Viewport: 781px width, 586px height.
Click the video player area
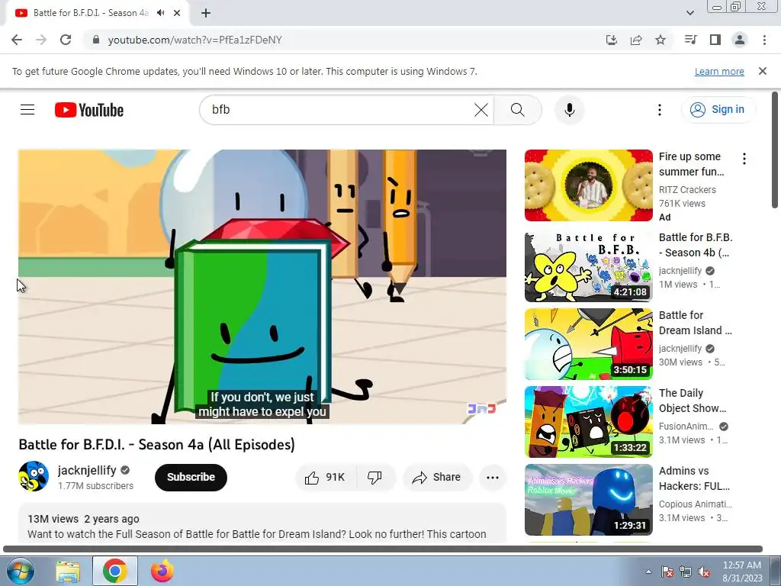262,287
